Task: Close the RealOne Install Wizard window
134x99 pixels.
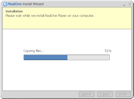Action: 130,4
